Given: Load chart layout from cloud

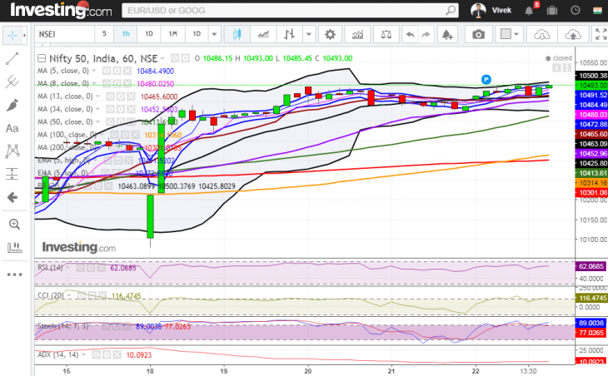Looking at the screenshot, I should click(x=541, y=34).
